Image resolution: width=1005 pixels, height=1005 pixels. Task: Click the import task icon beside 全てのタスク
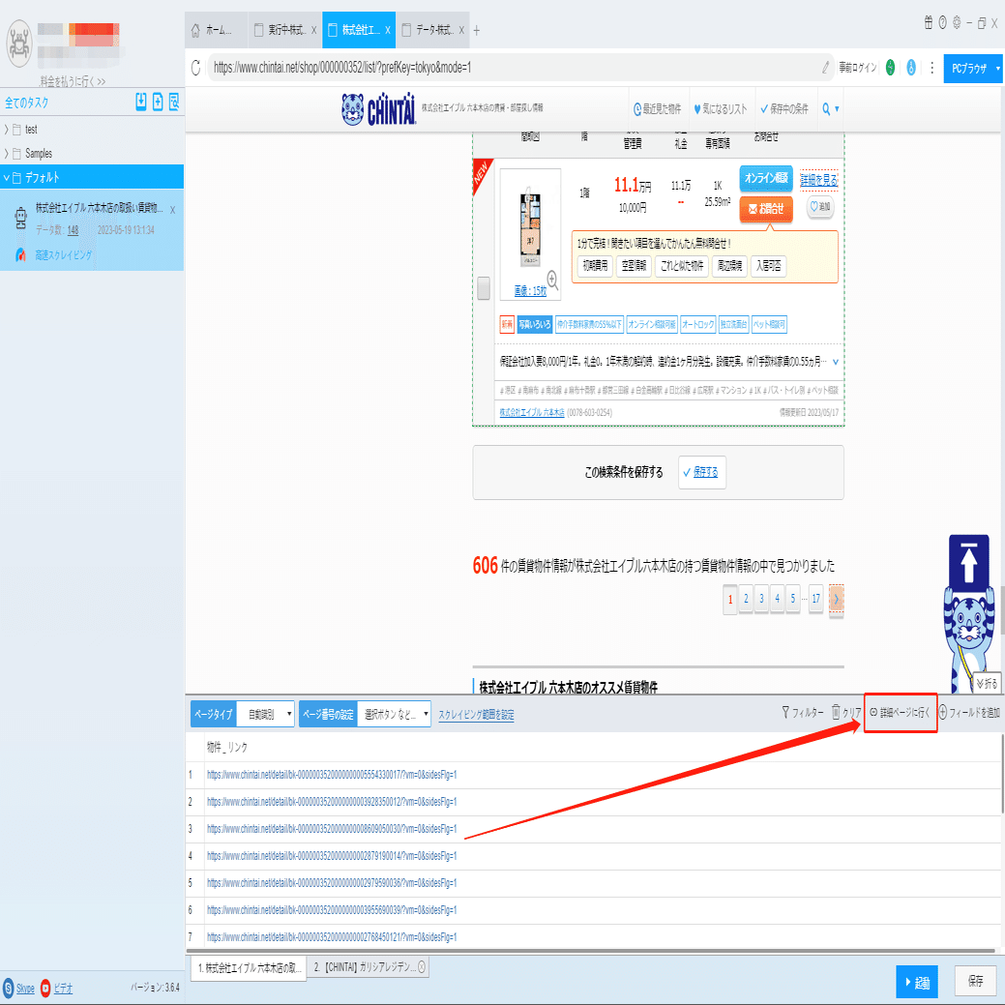pyautogui.click(x=141, y=102)
